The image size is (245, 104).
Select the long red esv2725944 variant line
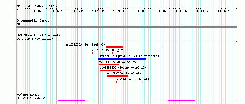(x=127, y=41)
